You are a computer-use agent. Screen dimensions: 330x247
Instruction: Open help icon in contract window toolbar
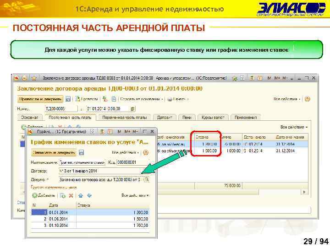[x=307, y=99]
